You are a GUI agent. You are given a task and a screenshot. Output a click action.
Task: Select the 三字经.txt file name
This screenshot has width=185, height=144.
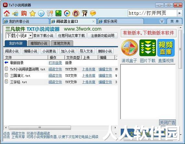click(x=18, y=82)
